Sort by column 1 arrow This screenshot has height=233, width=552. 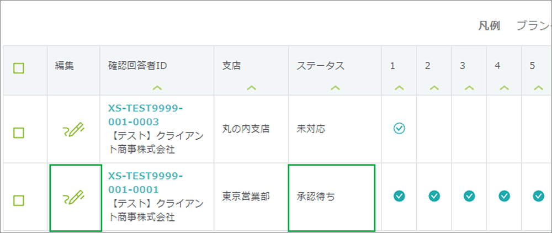point(399,87)
